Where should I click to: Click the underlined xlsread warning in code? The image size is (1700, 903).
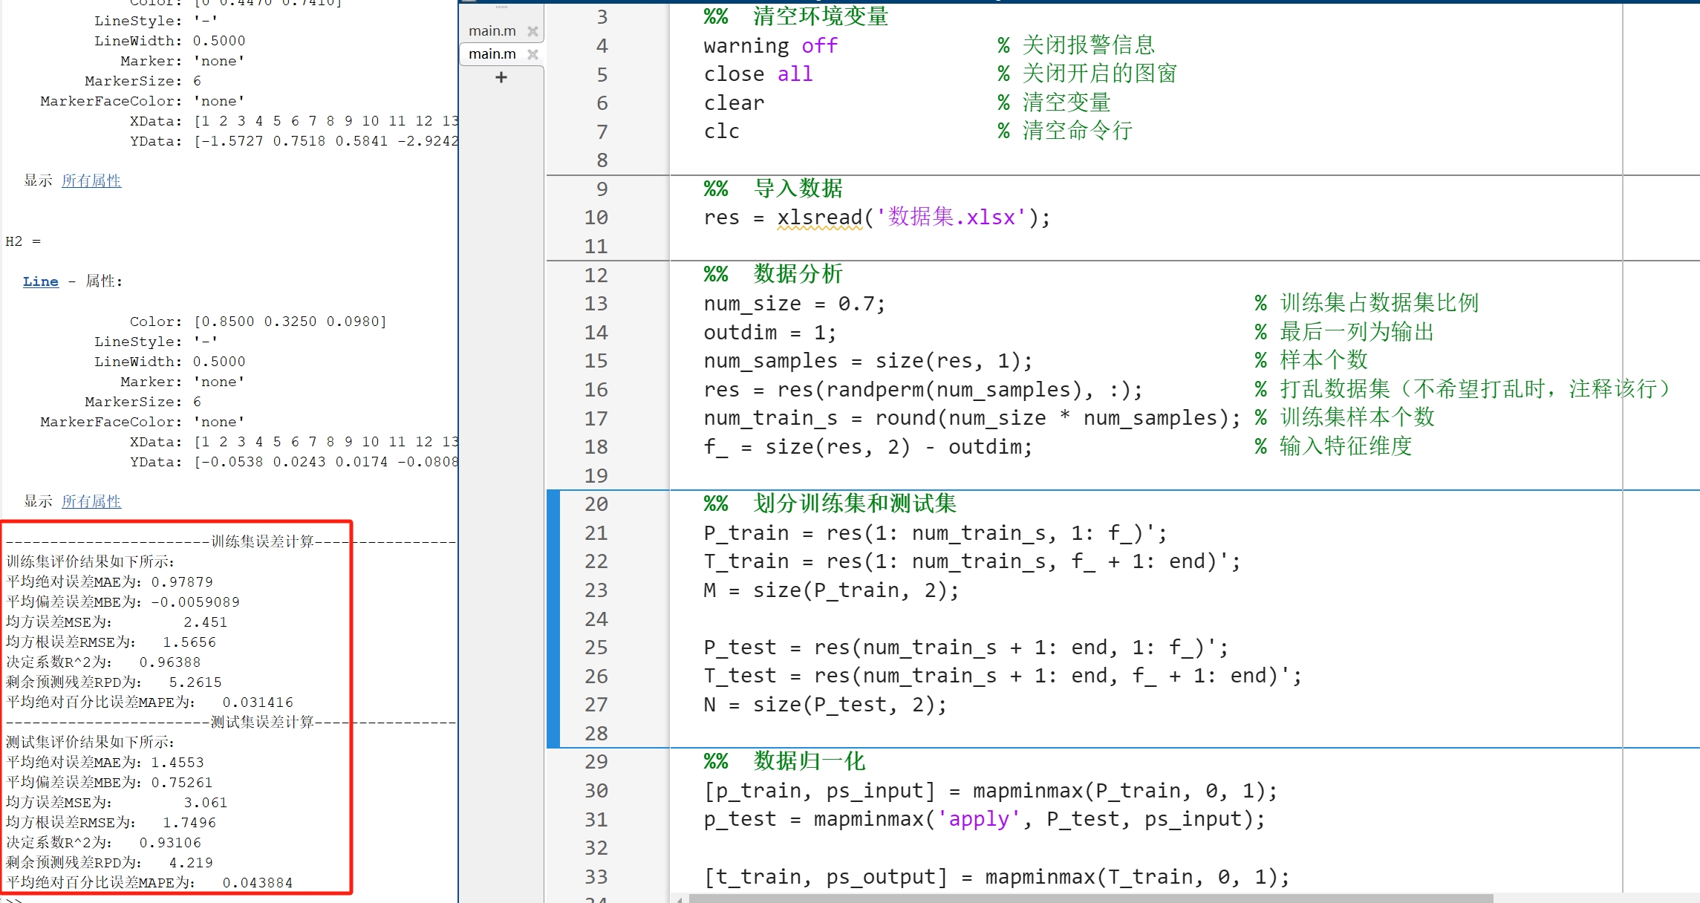[819, 218]
